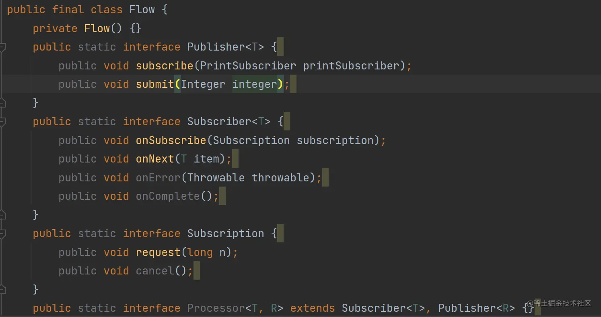Collapse the Subscriber interface fold marker
This screenshot has height=317, width=601.
[x=2, y=122]
